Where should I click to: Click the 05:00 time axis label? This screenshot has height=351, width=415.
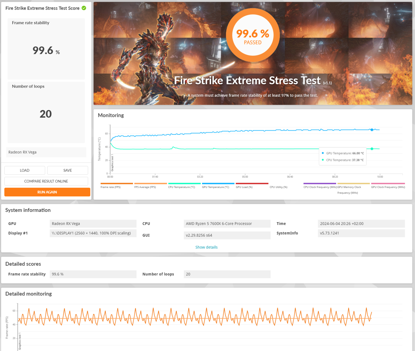[x=245, y=177]
